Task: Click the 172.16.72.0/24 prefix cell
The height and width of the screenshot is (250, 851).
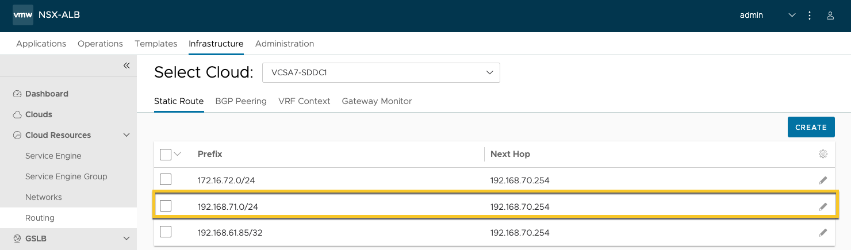Action: click(226, 180)
